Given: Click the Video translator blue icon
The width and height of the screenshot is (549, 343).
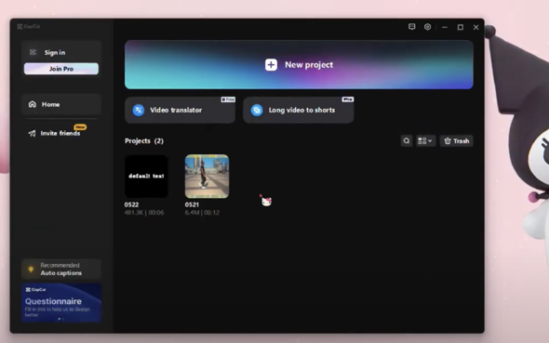Looking at the screenshot, I should (139, 110).
